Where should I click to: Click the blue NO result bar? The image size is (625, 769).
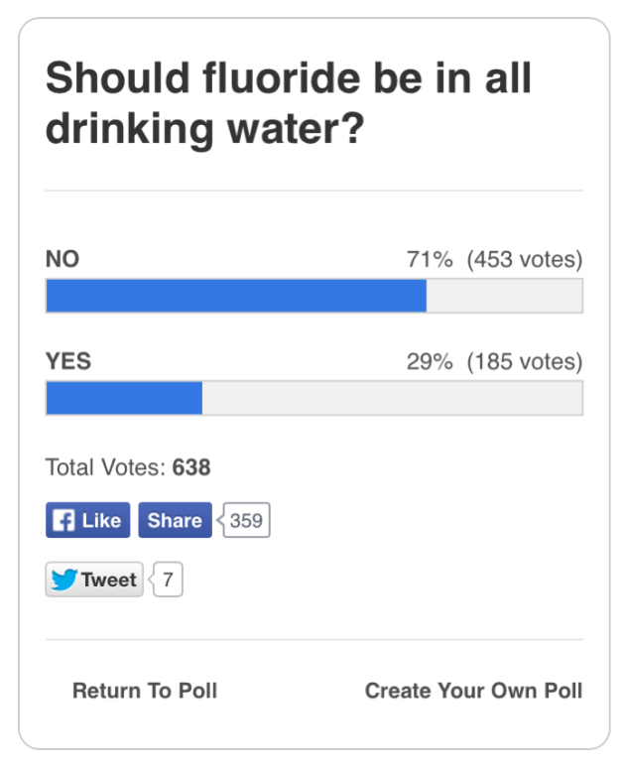coord(236,296)
